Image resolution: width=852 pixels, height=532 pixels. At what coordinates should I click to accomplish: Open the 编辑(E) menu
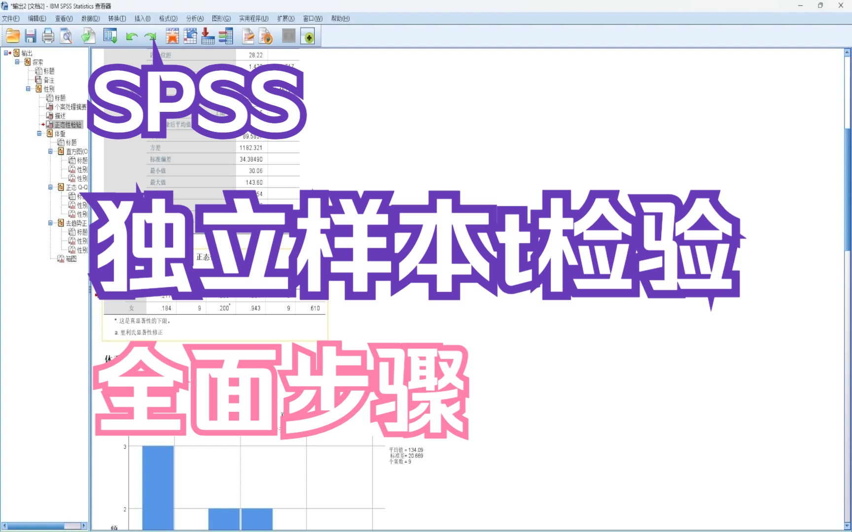(x=37, y=18)
